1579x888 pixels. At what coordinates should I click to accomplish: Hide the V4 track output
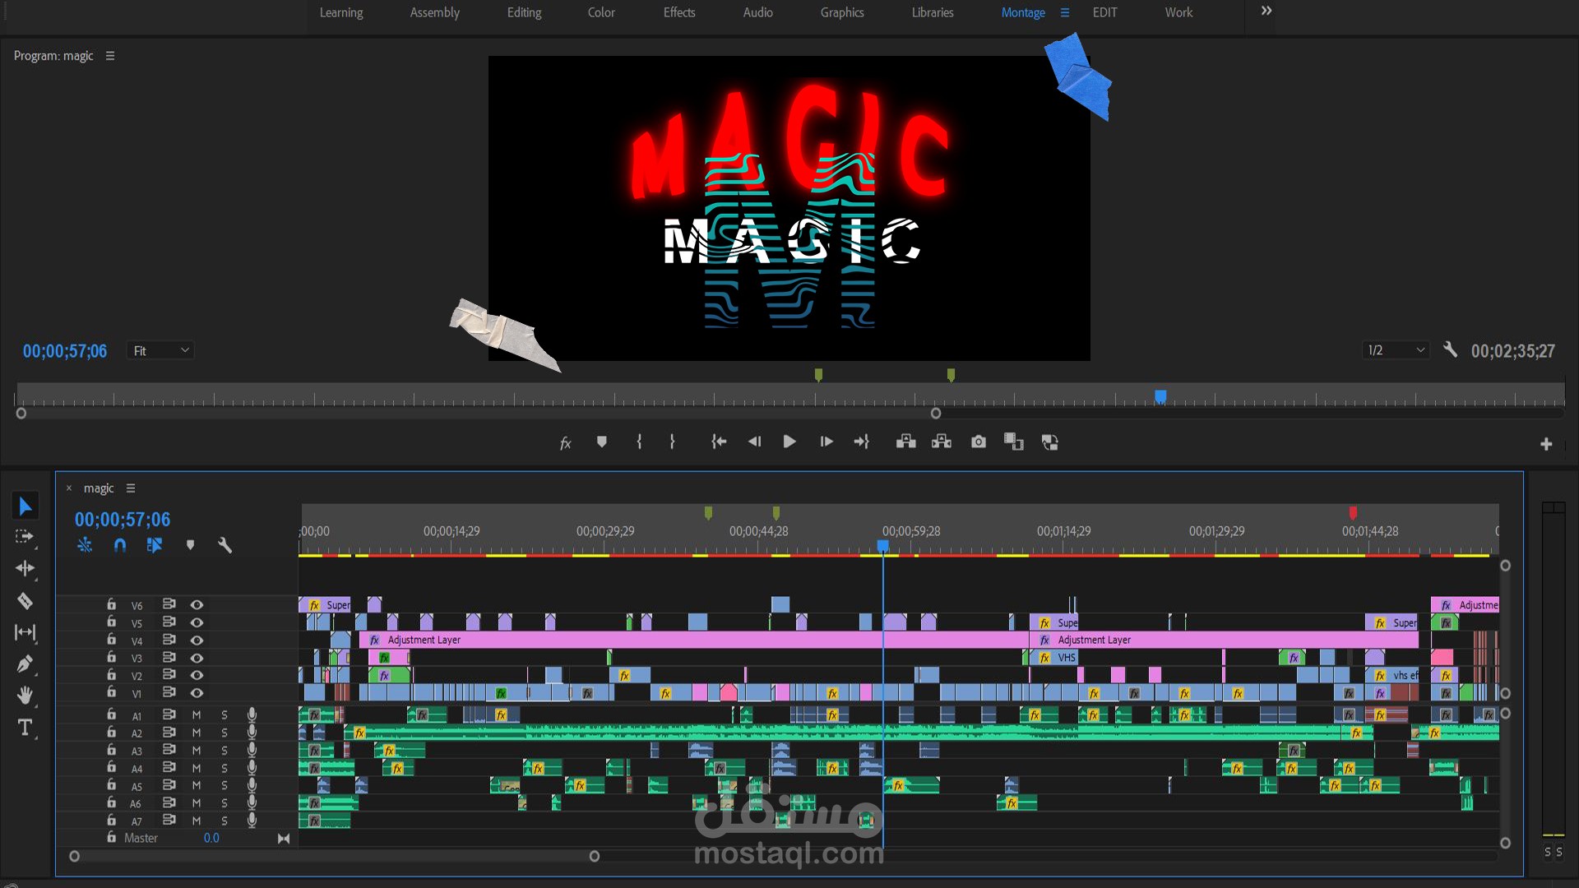pyautogui.click(x=197, y=641)
